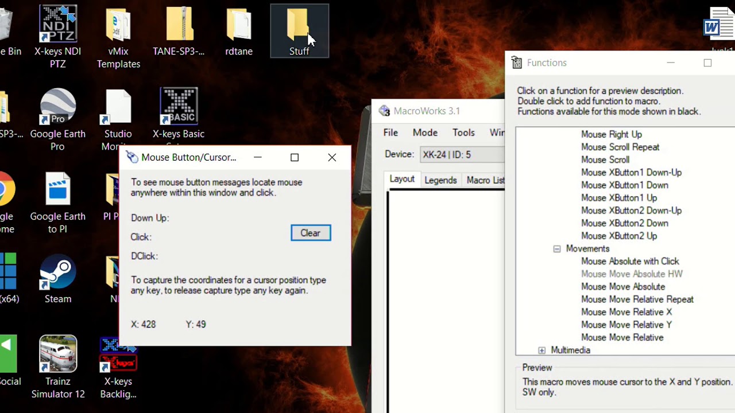
Task: Click the Down Up: label
Action: pos(150,218)
